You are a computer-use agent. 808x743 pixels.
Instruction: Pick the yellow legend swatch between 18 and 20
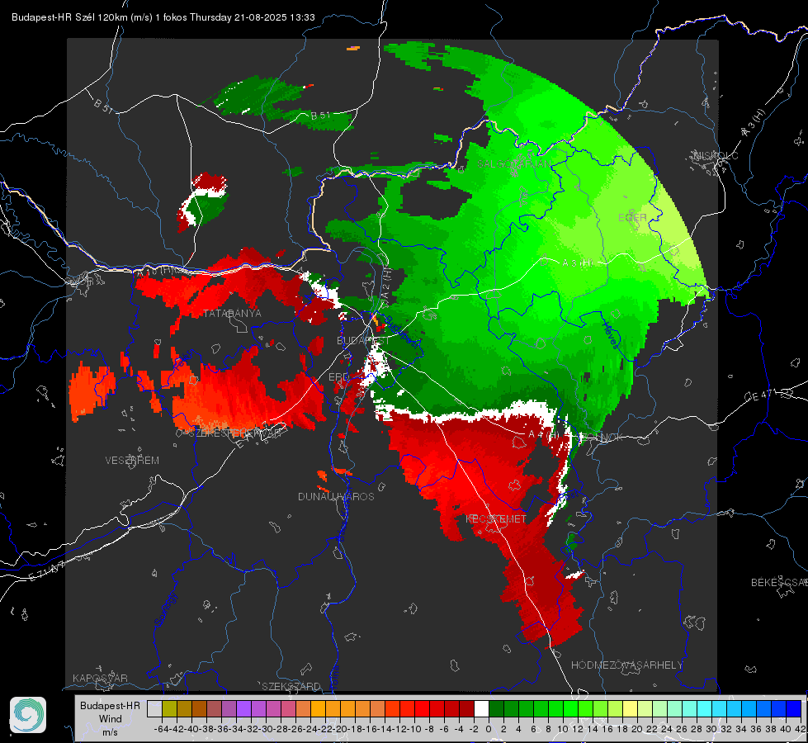tap(630, 708)
